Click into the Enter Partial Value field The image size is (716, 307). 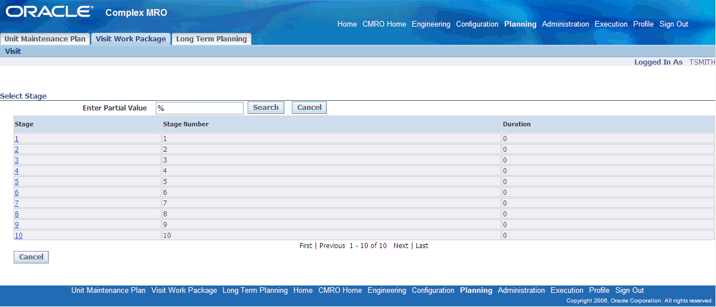199,108
